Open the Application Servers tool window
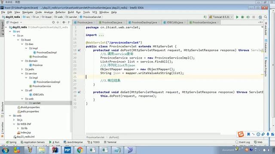The width and height of the screenshot is (275, 154). tap(33, 142)
